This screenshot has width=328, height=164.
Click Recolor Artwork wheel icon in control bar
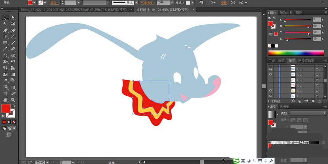tap(201, 3)
